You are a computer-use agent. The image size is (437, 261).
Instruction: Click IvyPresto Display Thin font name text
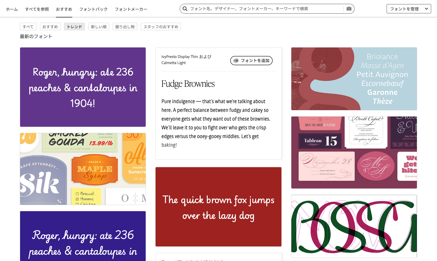click(x=180, y=57)
